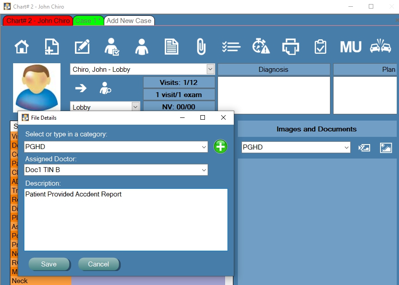Image resolution: width=399 pixels, height=285 pixels.
Task: Open the Images and Documents PGHD dropdown
Action: [x=347, y=147]
